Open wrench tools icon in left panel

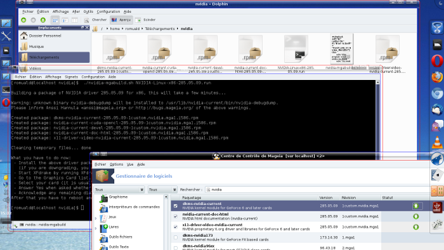pyautogui.click(x=6, y=36)
